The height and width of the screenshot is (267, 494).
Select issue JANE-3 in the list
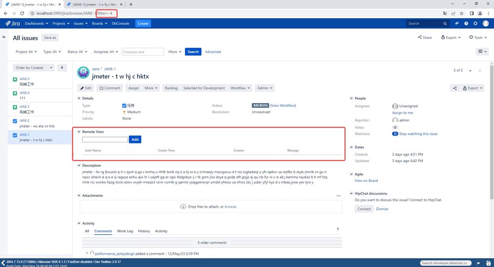pos(40,109)
